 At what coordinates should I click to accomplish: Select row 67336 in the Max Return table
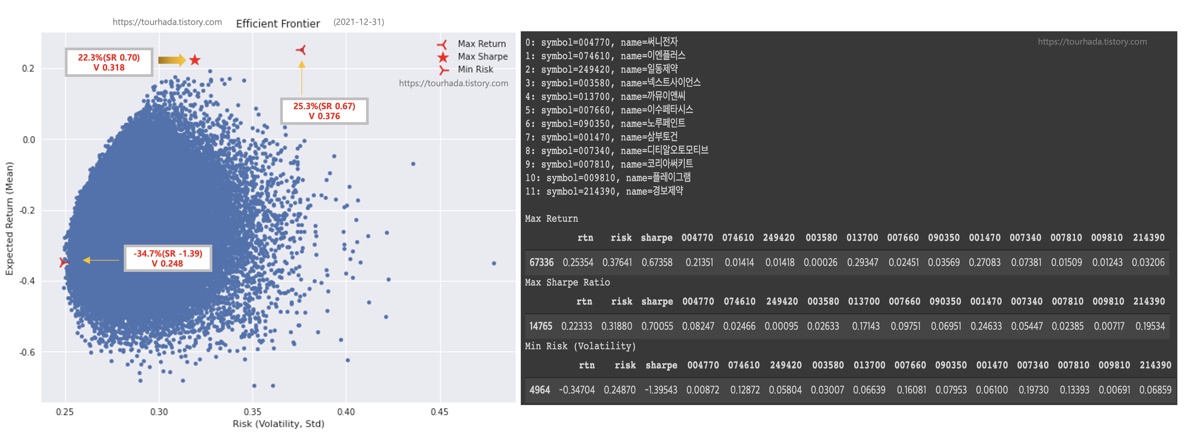pyautogui.click(x=541, y=262)
